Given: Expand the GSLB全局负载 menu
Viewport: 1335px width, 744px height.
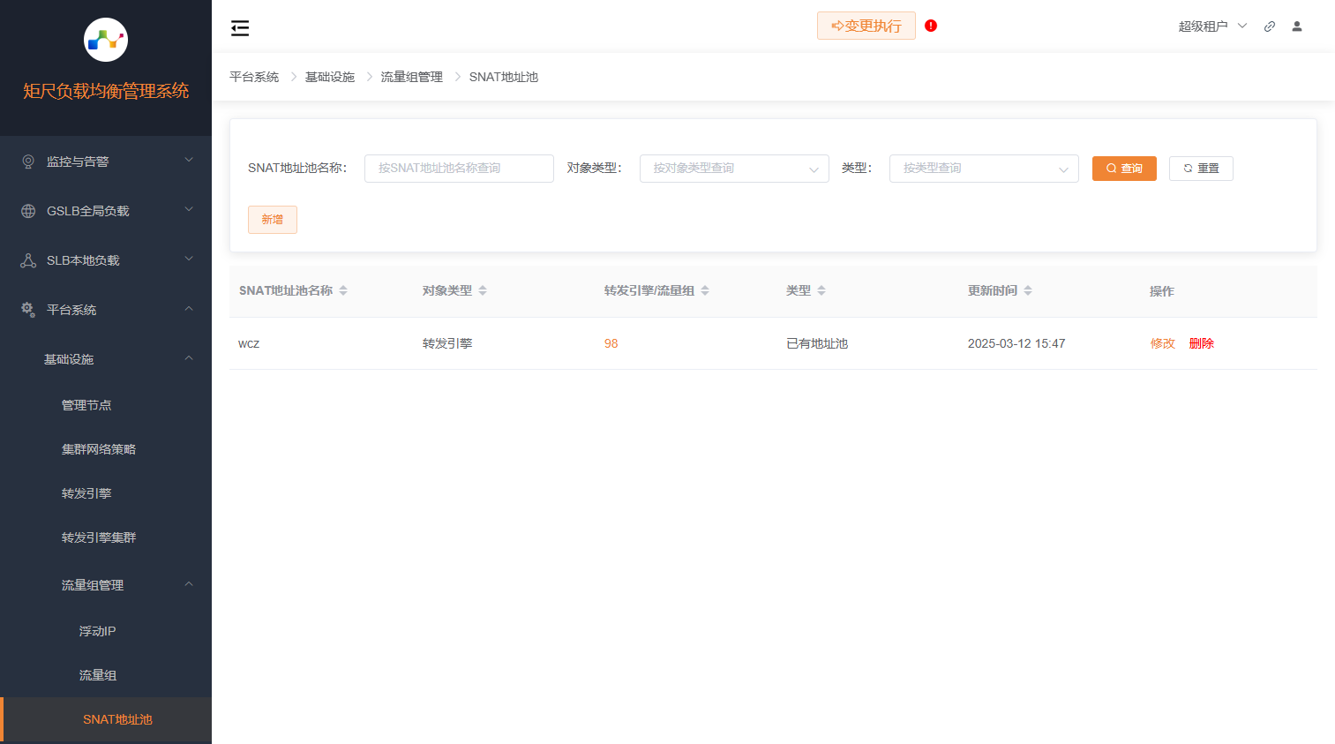Looking at the screenshot, I should click(x=106, y=211).
